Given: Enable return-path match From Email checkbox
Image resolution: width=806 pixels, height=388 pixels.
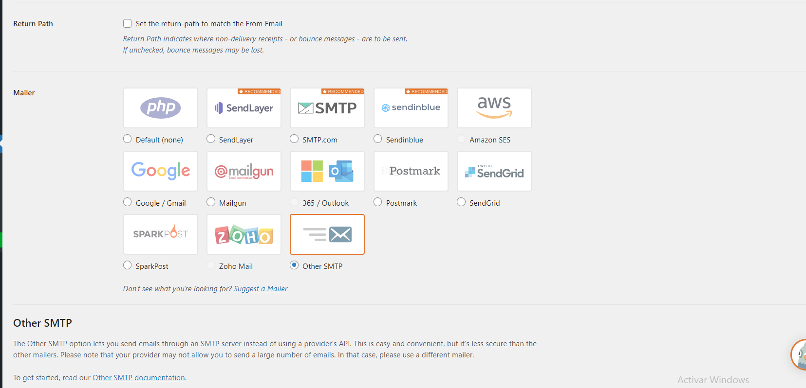Looking at the screenshot, I should pos(128,23).
